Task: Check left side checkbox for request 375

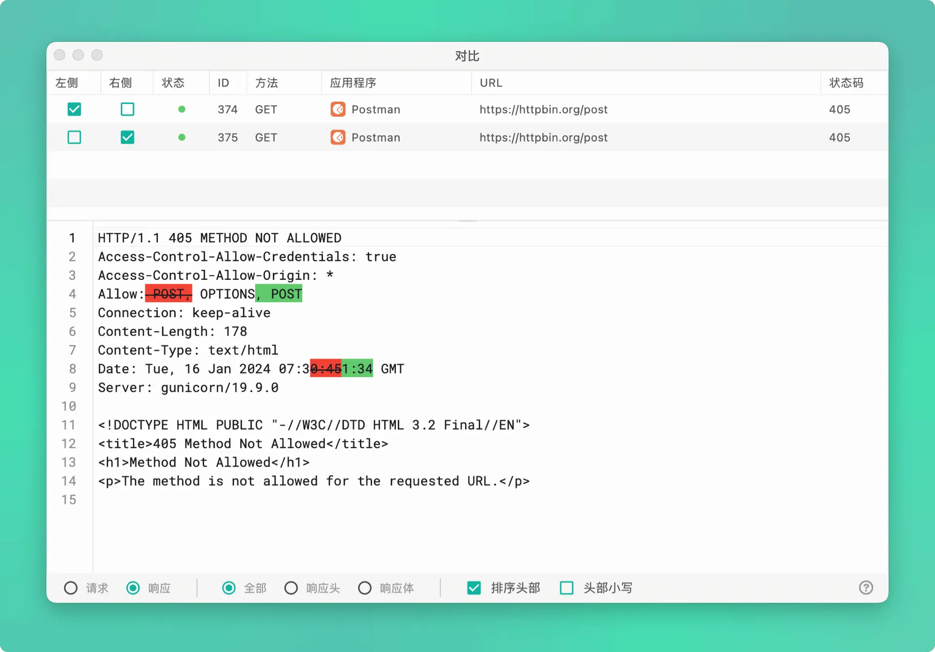Action: [74, 137]
